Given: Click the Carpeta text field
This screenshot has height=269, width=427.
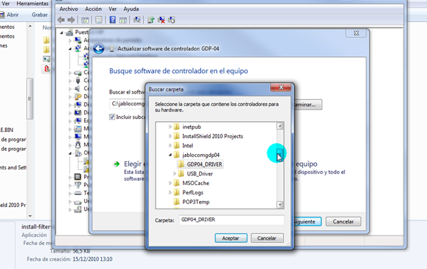Looking at the screenshot, I should pyautogui.click(x=231, y=219).
